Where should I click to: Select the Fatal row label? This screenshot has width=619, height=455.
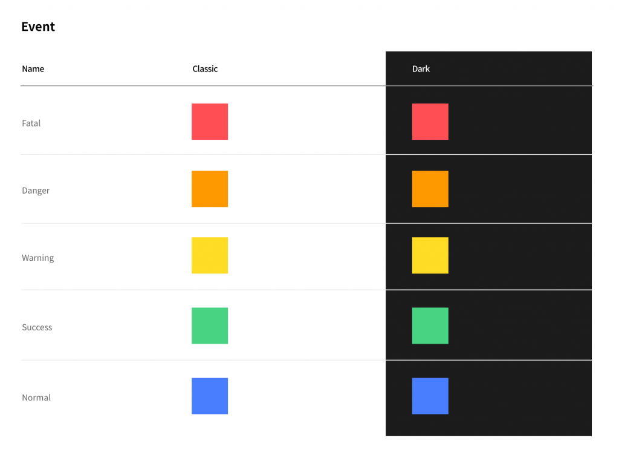(x=31, y=123)
